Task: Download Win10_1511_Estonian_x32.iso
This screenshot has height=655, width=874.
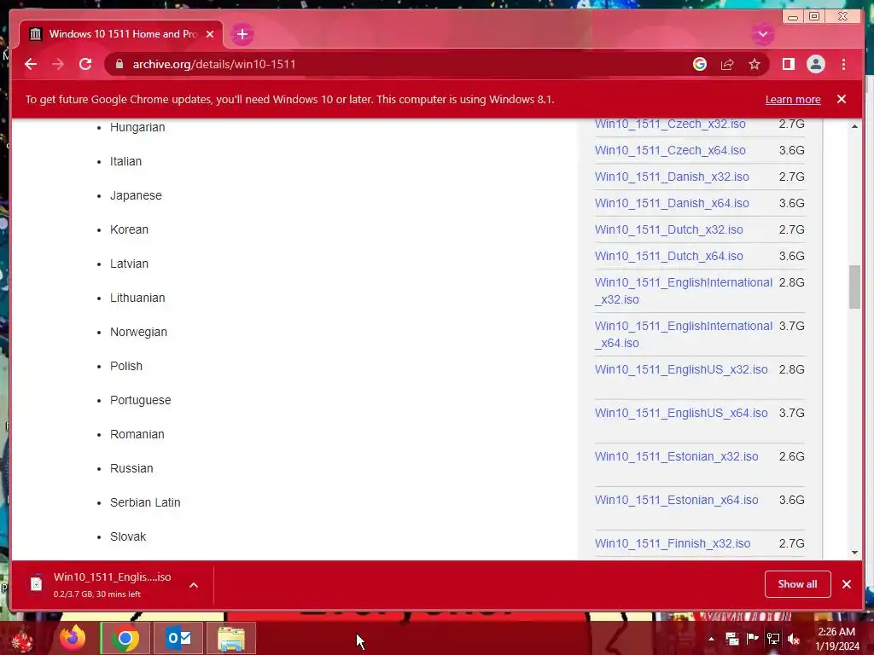Action: tap(676, 456)
